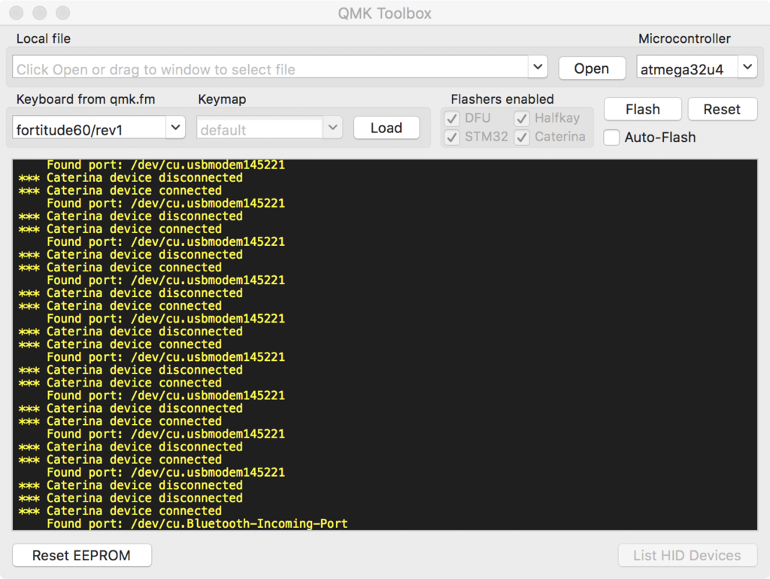Enable the Auto-Flash checkbox
Image resolution: width=770 pixels, height=579 pixels.
click(x=611, y=138)
